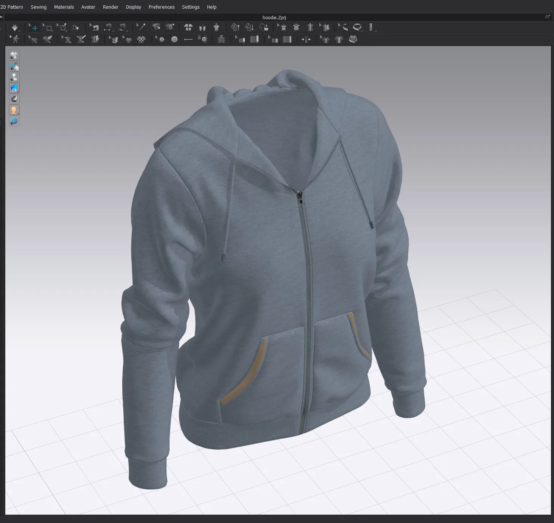Viewport: 554px width, 523px height.
Task: Run the garment simulation
Action: pos(15,27)
